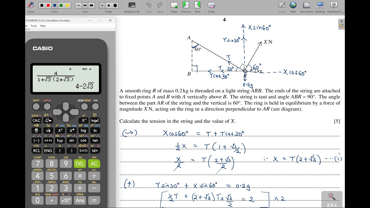Select the large eraser size
Screen dimensions: 370x208
(x=115, y=5)
